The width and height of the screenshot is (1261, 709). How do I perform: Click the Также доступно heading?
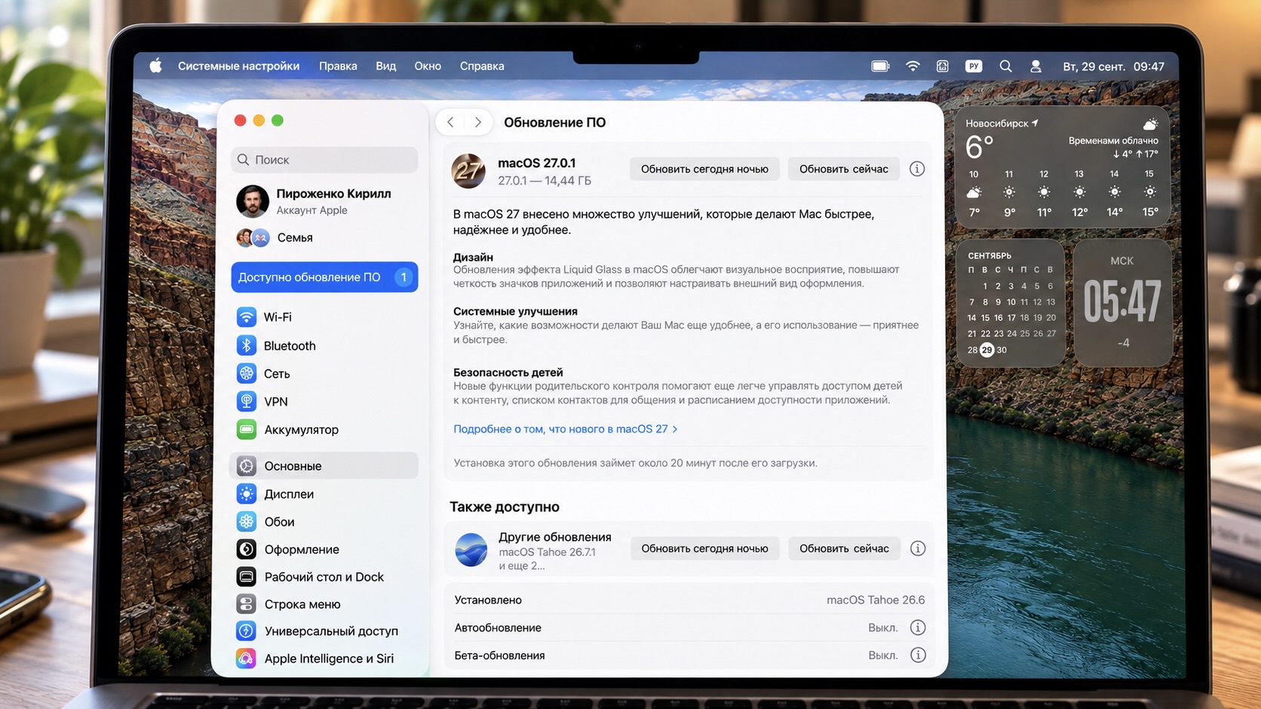click(505, 507)
